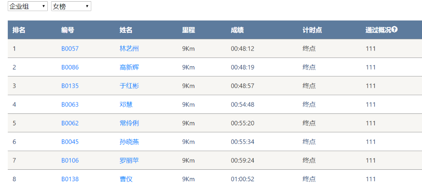The image size is (422, 187).
Task: Open bib B0062 details
Action: (70, 123)
